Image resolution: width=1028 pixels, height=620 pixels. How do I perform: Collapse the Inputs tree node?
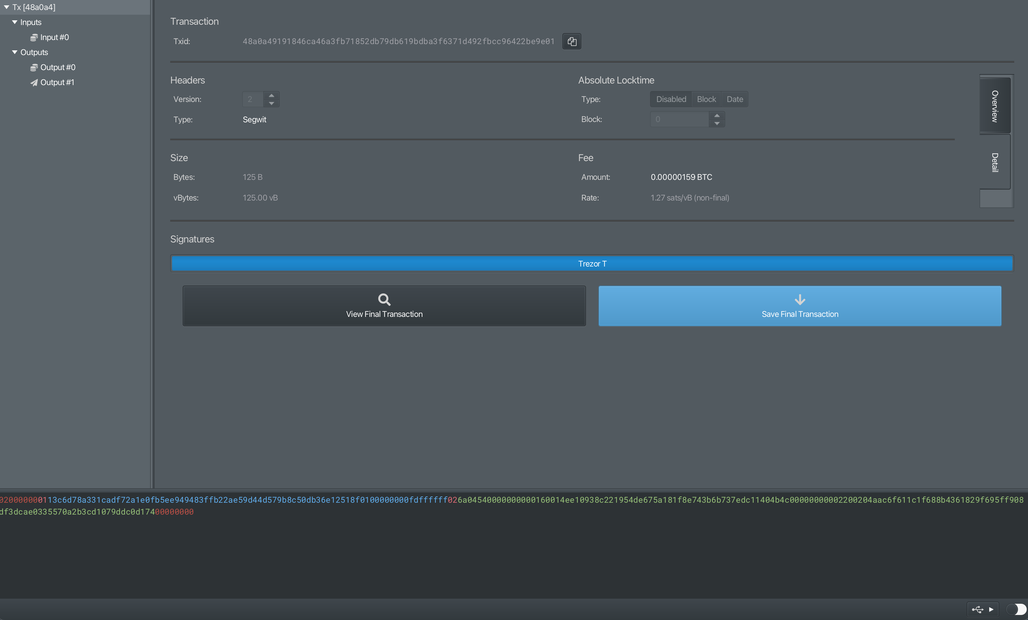point(15,22)
